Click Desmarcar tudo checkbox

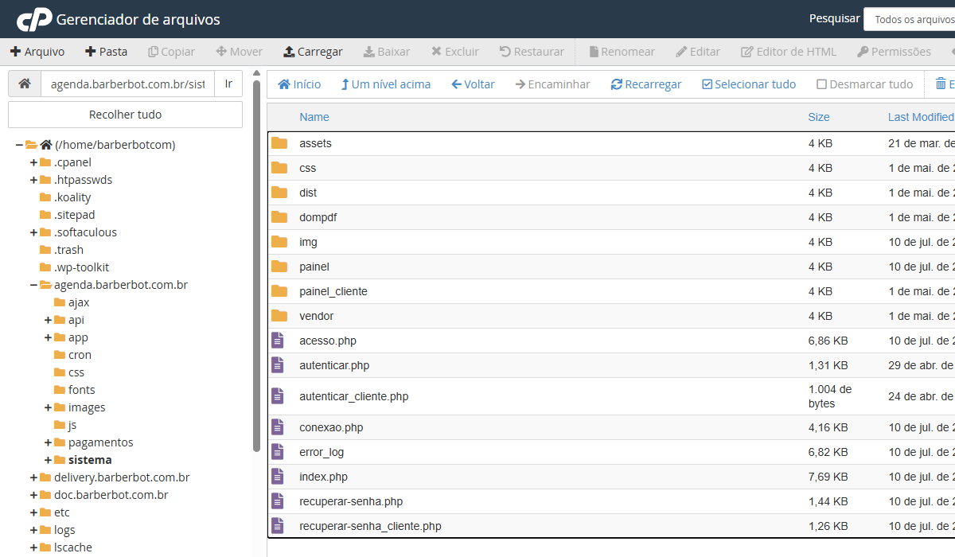pyautogui.click(x=864, y=84)
